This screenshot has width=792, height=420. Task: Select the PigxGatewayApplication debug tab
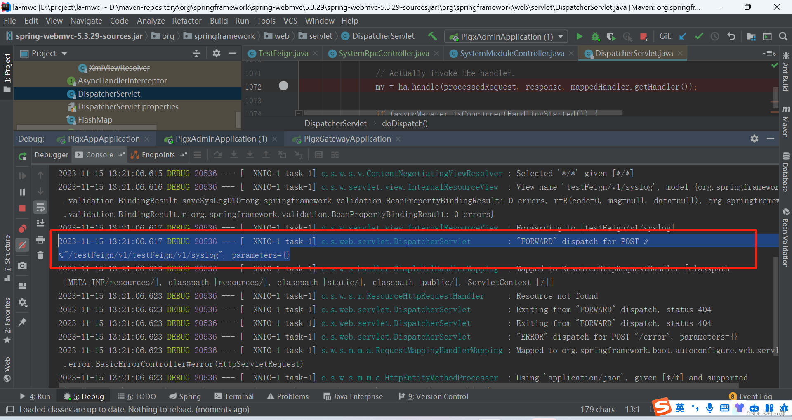click(347, 139)
